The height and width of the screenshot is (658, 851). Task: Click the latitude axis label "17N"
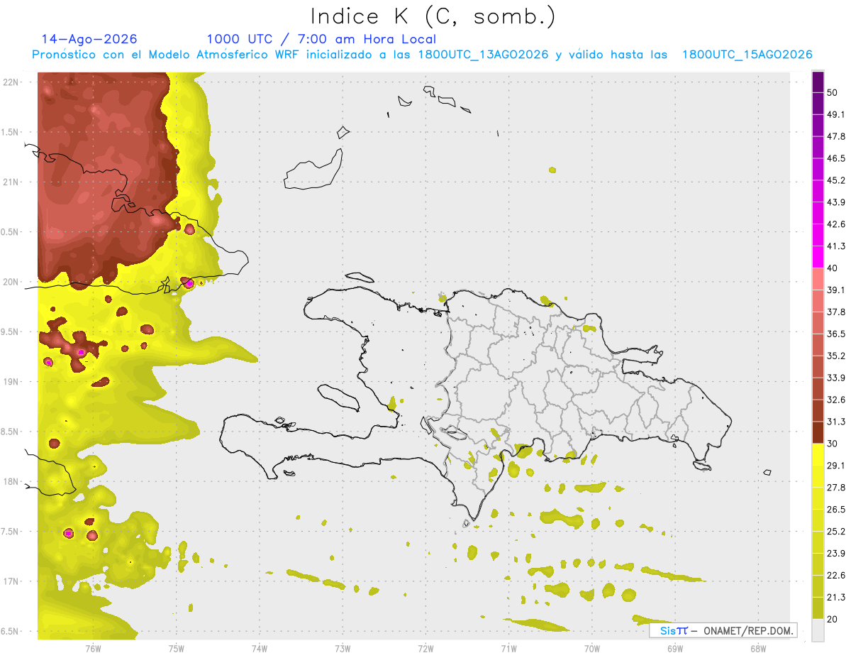(11, 581)
